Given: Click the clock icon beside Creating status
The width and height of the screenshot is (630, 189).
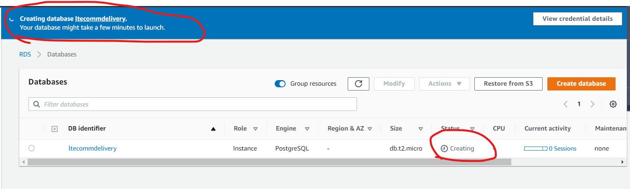Looking at the screenshot, I should click(444, 149).
